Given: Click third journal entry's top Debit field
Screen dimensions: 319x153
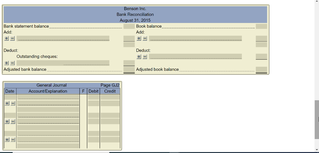Looking at the screenshot, I should pos(93,133).
